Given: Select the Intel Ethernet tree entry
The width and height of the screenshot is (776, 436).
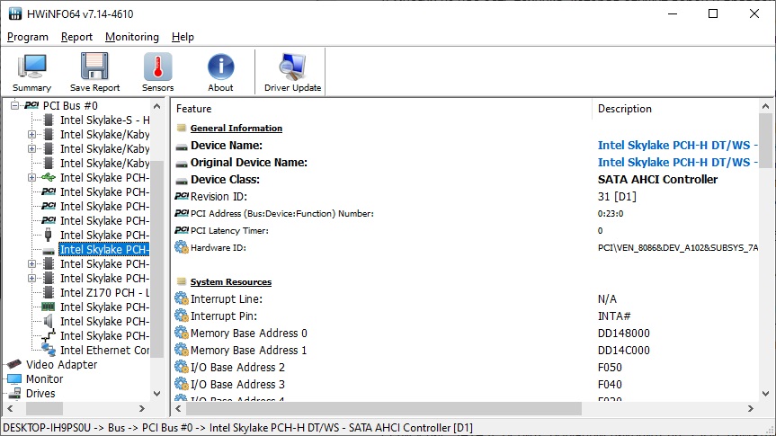Looking at the screenshot, I should [104, 351].
